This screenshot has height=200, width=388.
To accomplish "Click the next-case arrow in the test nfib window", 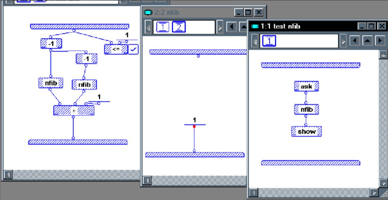I will click(380, 41).
